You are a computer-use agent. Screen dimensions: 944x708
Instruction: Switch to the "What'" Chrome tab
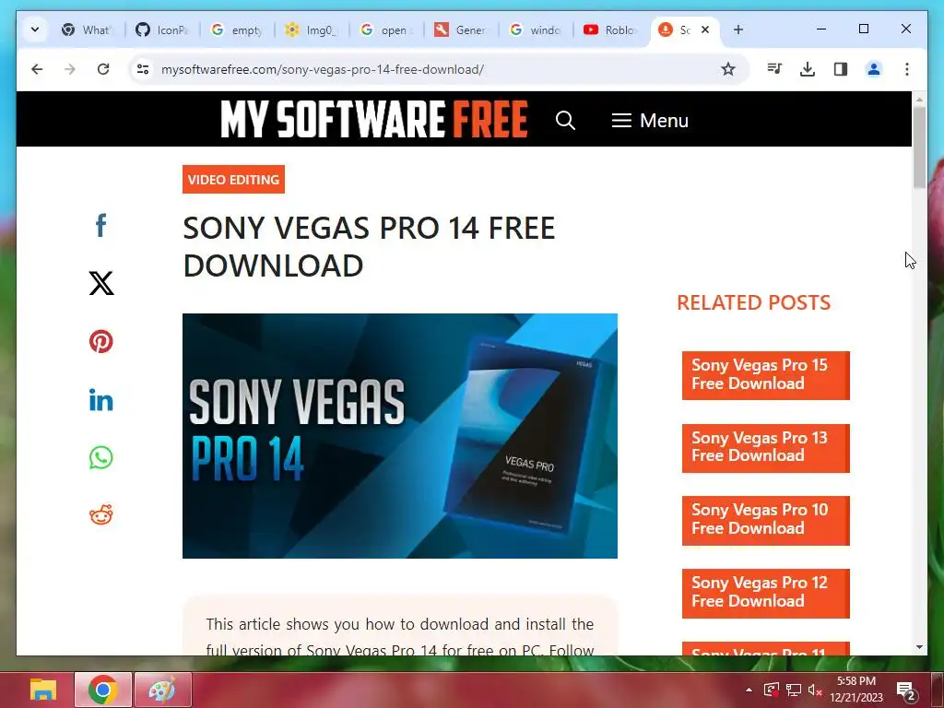point(88,29)
